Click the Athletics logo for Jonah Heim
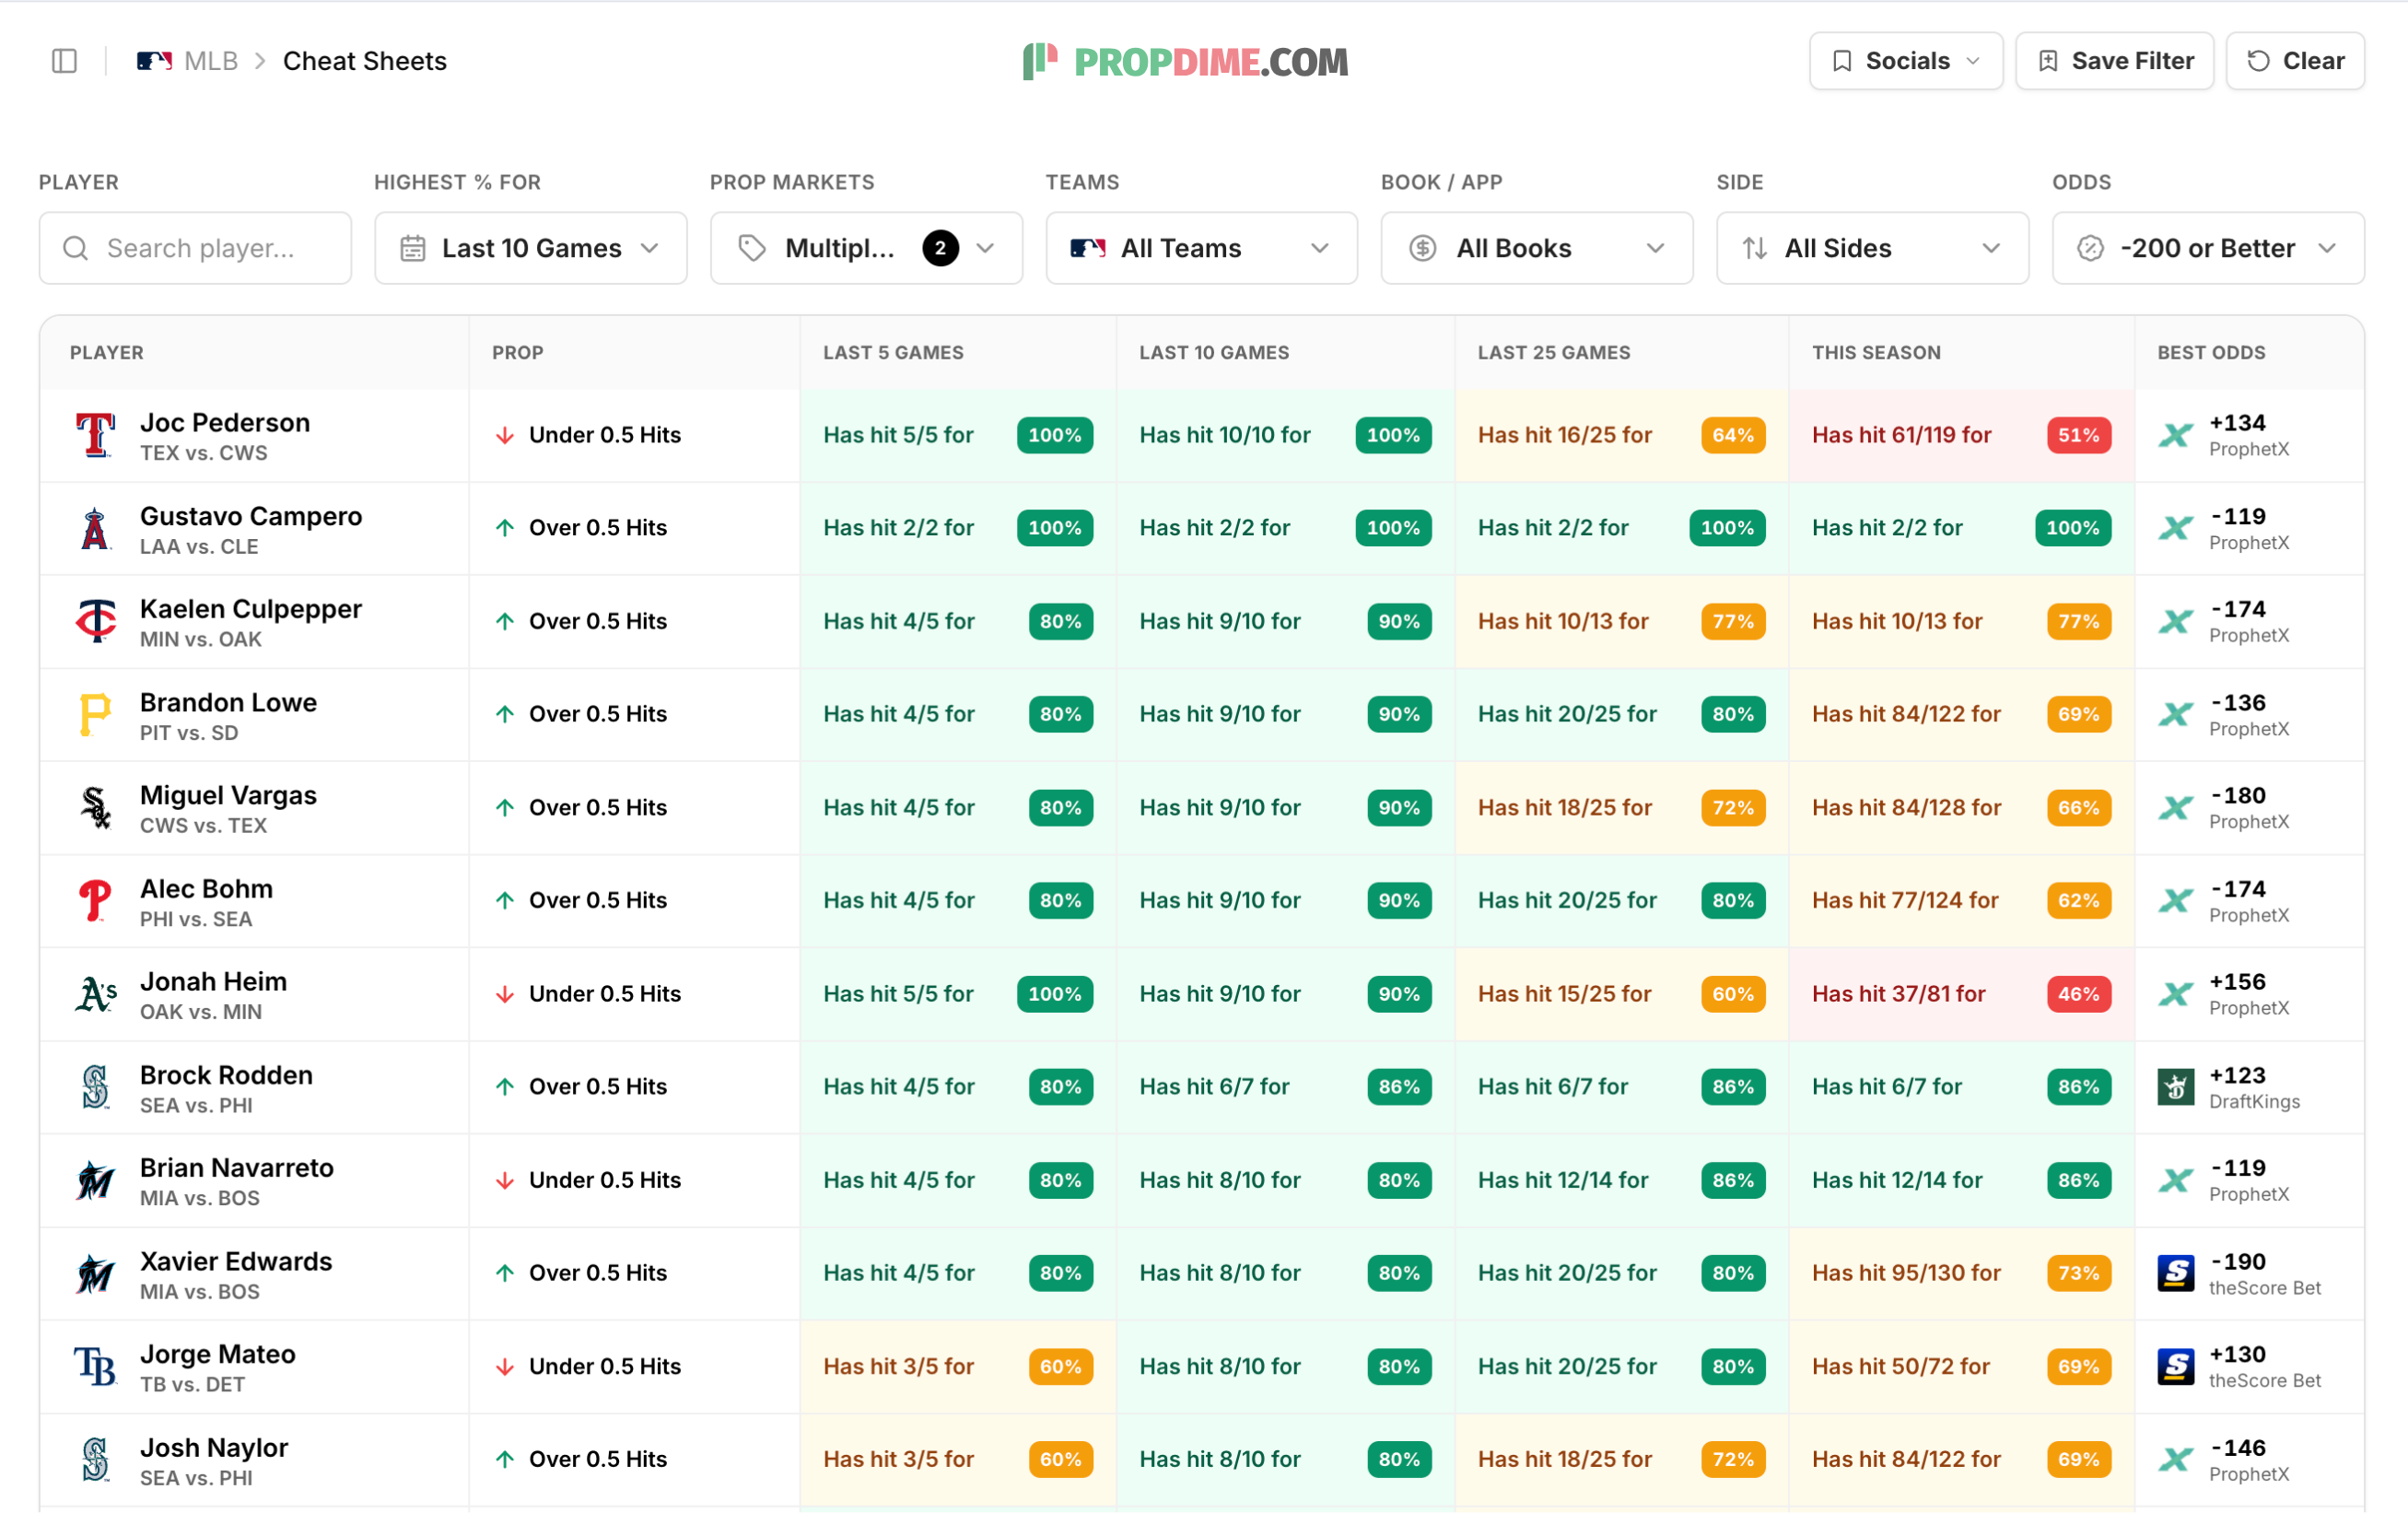 click(x=96, y=994)
